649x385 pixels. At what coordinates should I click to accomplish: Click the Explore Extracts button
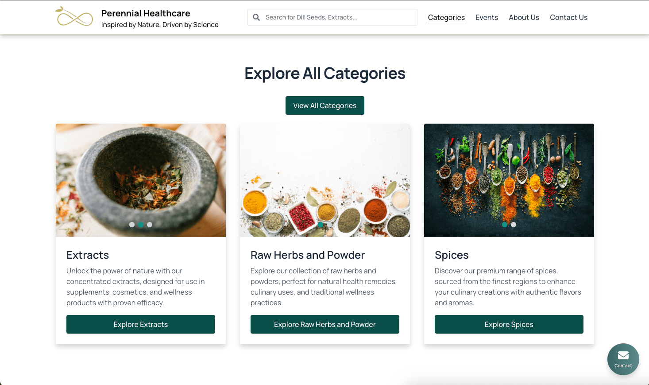click(x=141, y=324)
